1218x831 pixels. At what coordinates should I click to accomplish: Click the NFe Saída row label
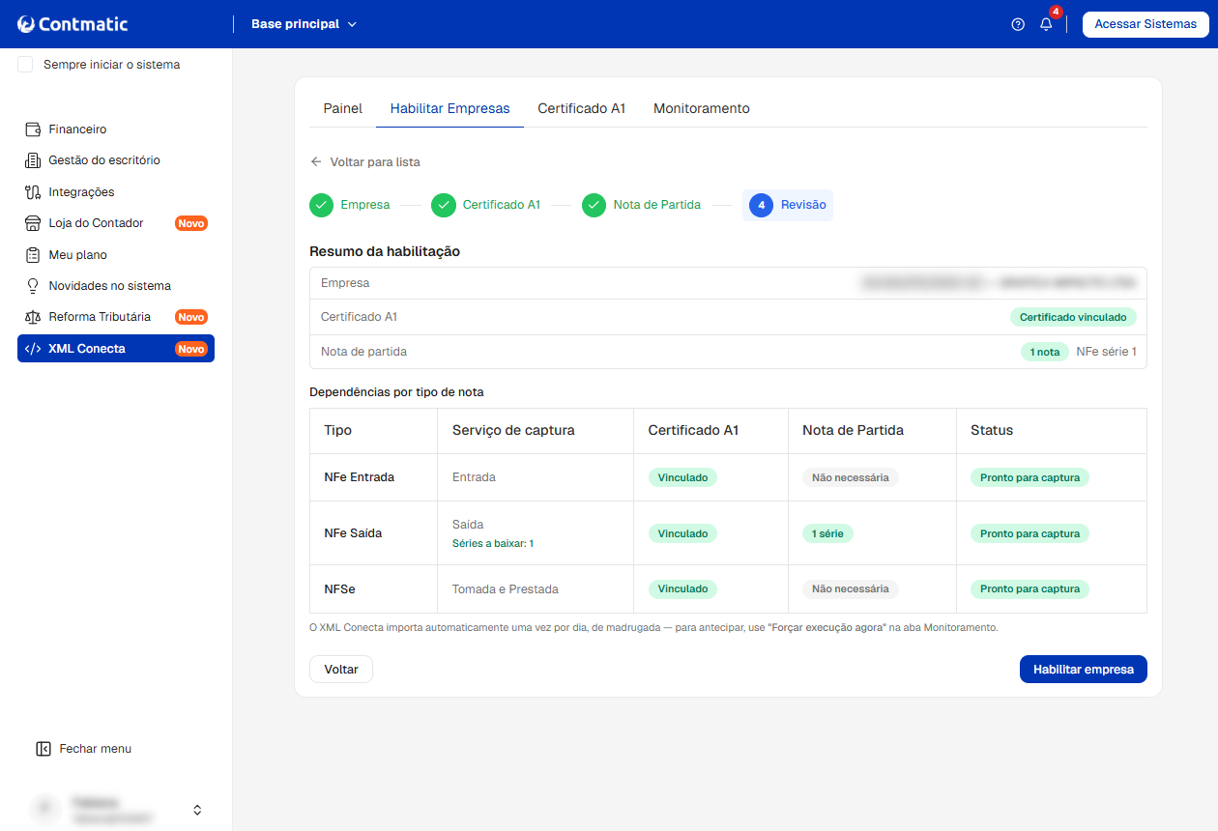(353, 533)
